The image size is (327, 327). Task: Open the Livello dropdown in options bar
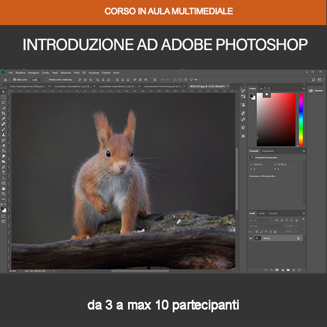(x=37, y=80)
